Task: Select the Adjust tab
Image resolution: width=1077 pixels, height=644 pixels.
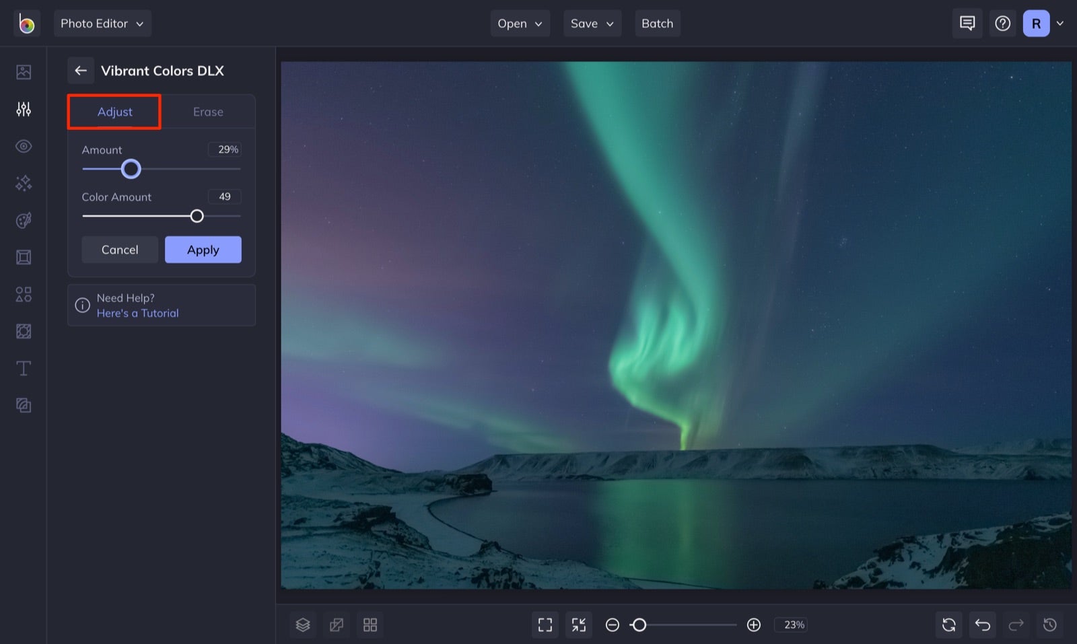Action: [114, 112]
